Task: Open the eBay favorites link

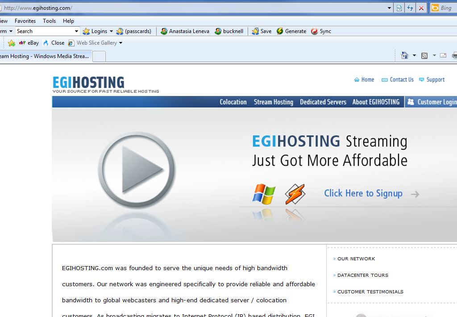Action: tap(29, 43)
